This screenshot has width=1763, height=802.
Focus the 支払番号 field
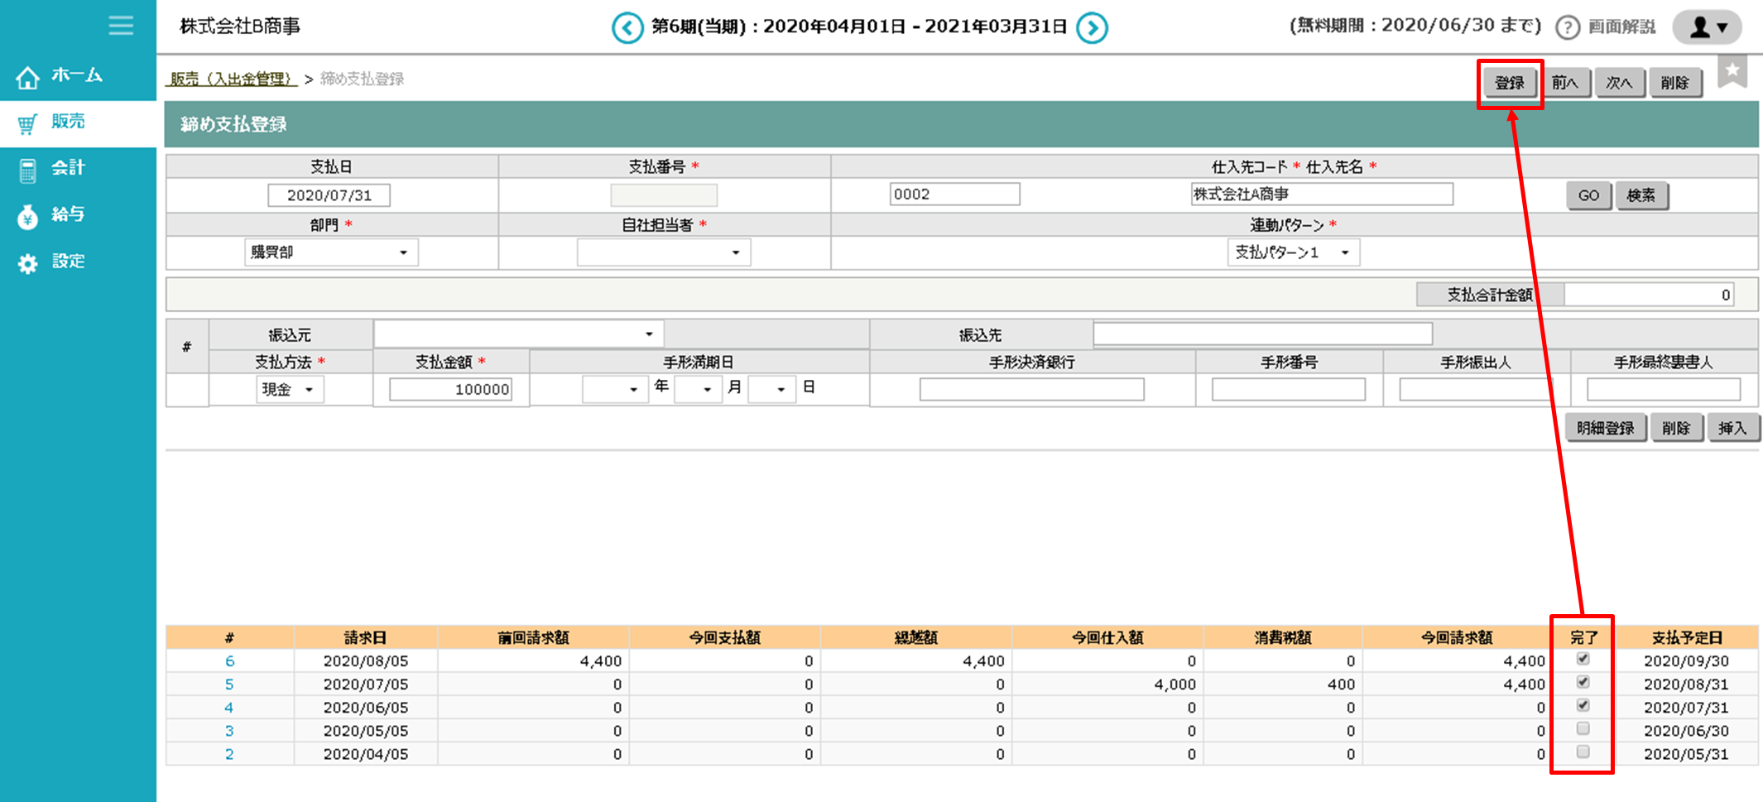pos(664,195)
